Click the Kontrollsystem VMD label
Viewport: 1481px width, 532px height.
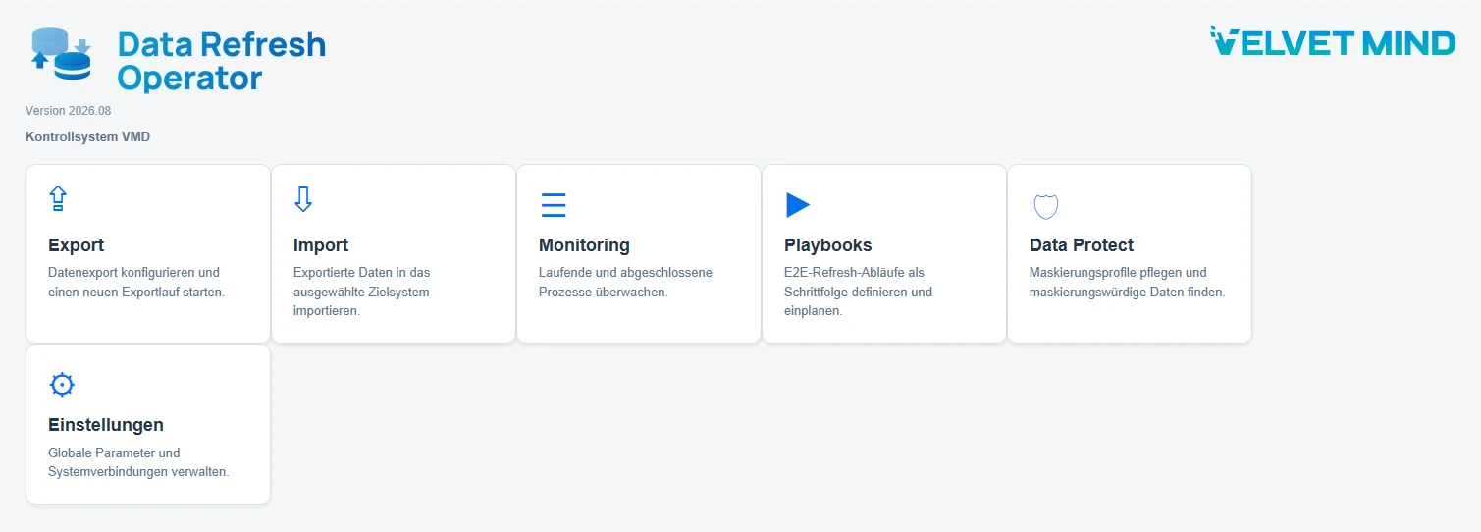point(88,137)
